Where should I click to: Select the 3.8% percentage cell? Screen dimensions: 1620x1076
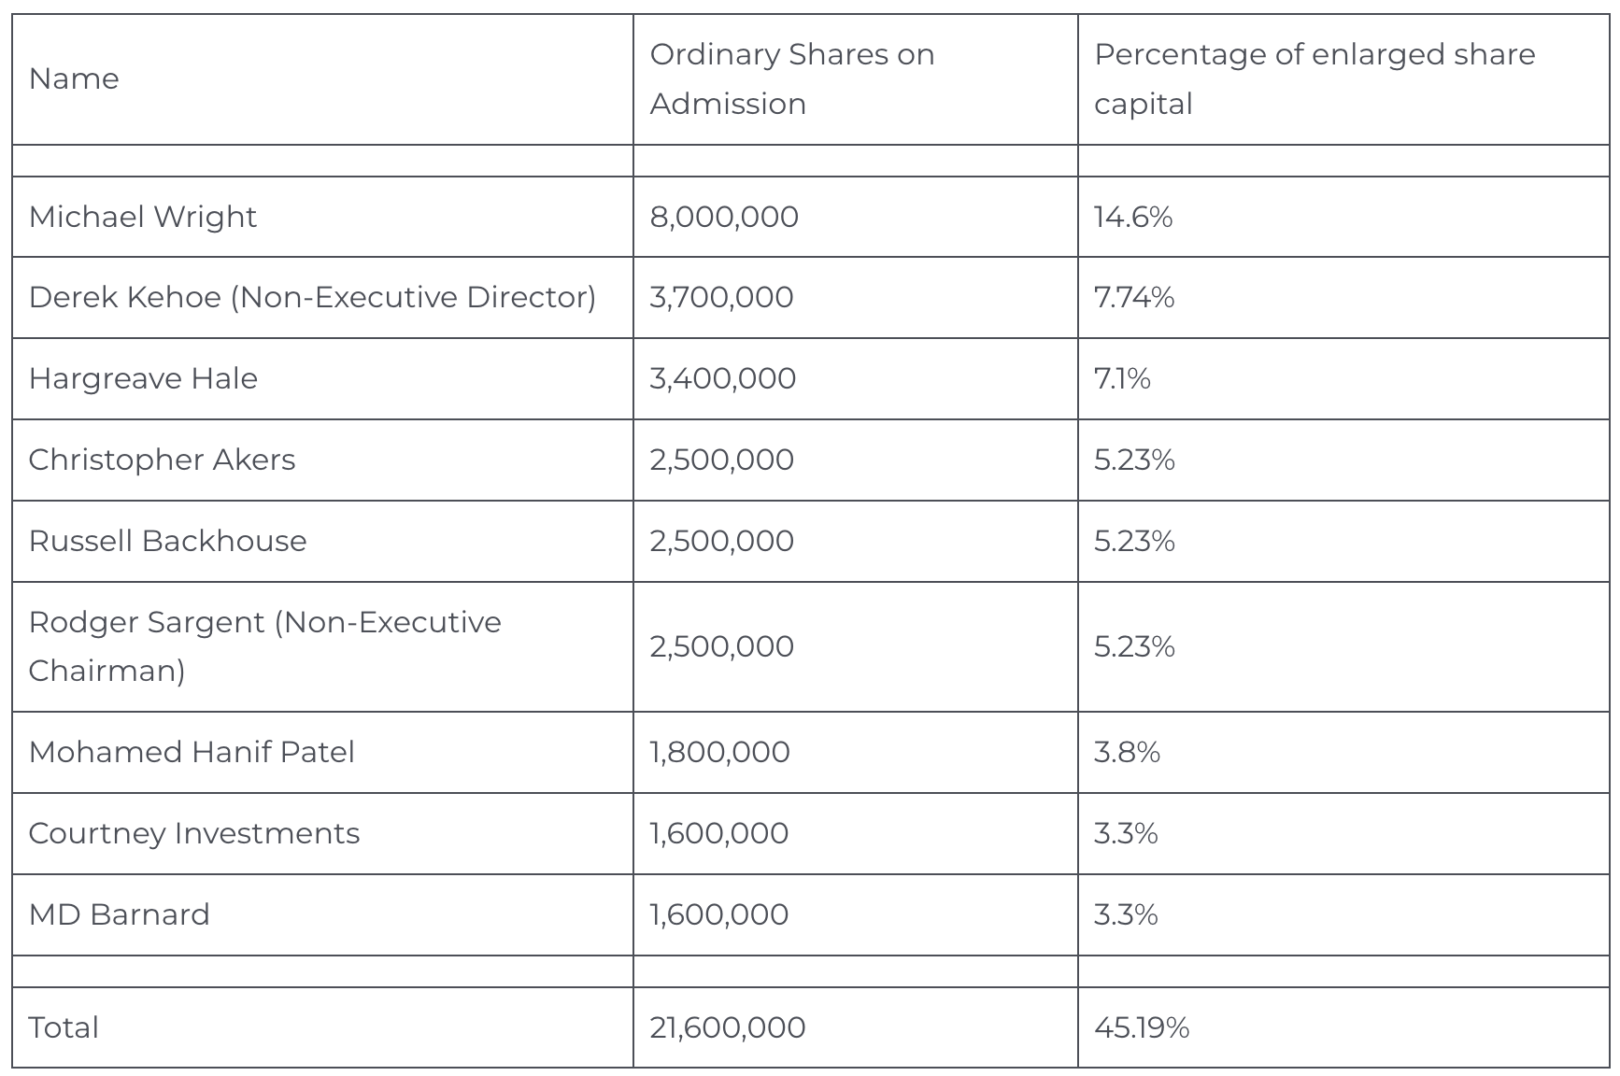point(1127,752)
